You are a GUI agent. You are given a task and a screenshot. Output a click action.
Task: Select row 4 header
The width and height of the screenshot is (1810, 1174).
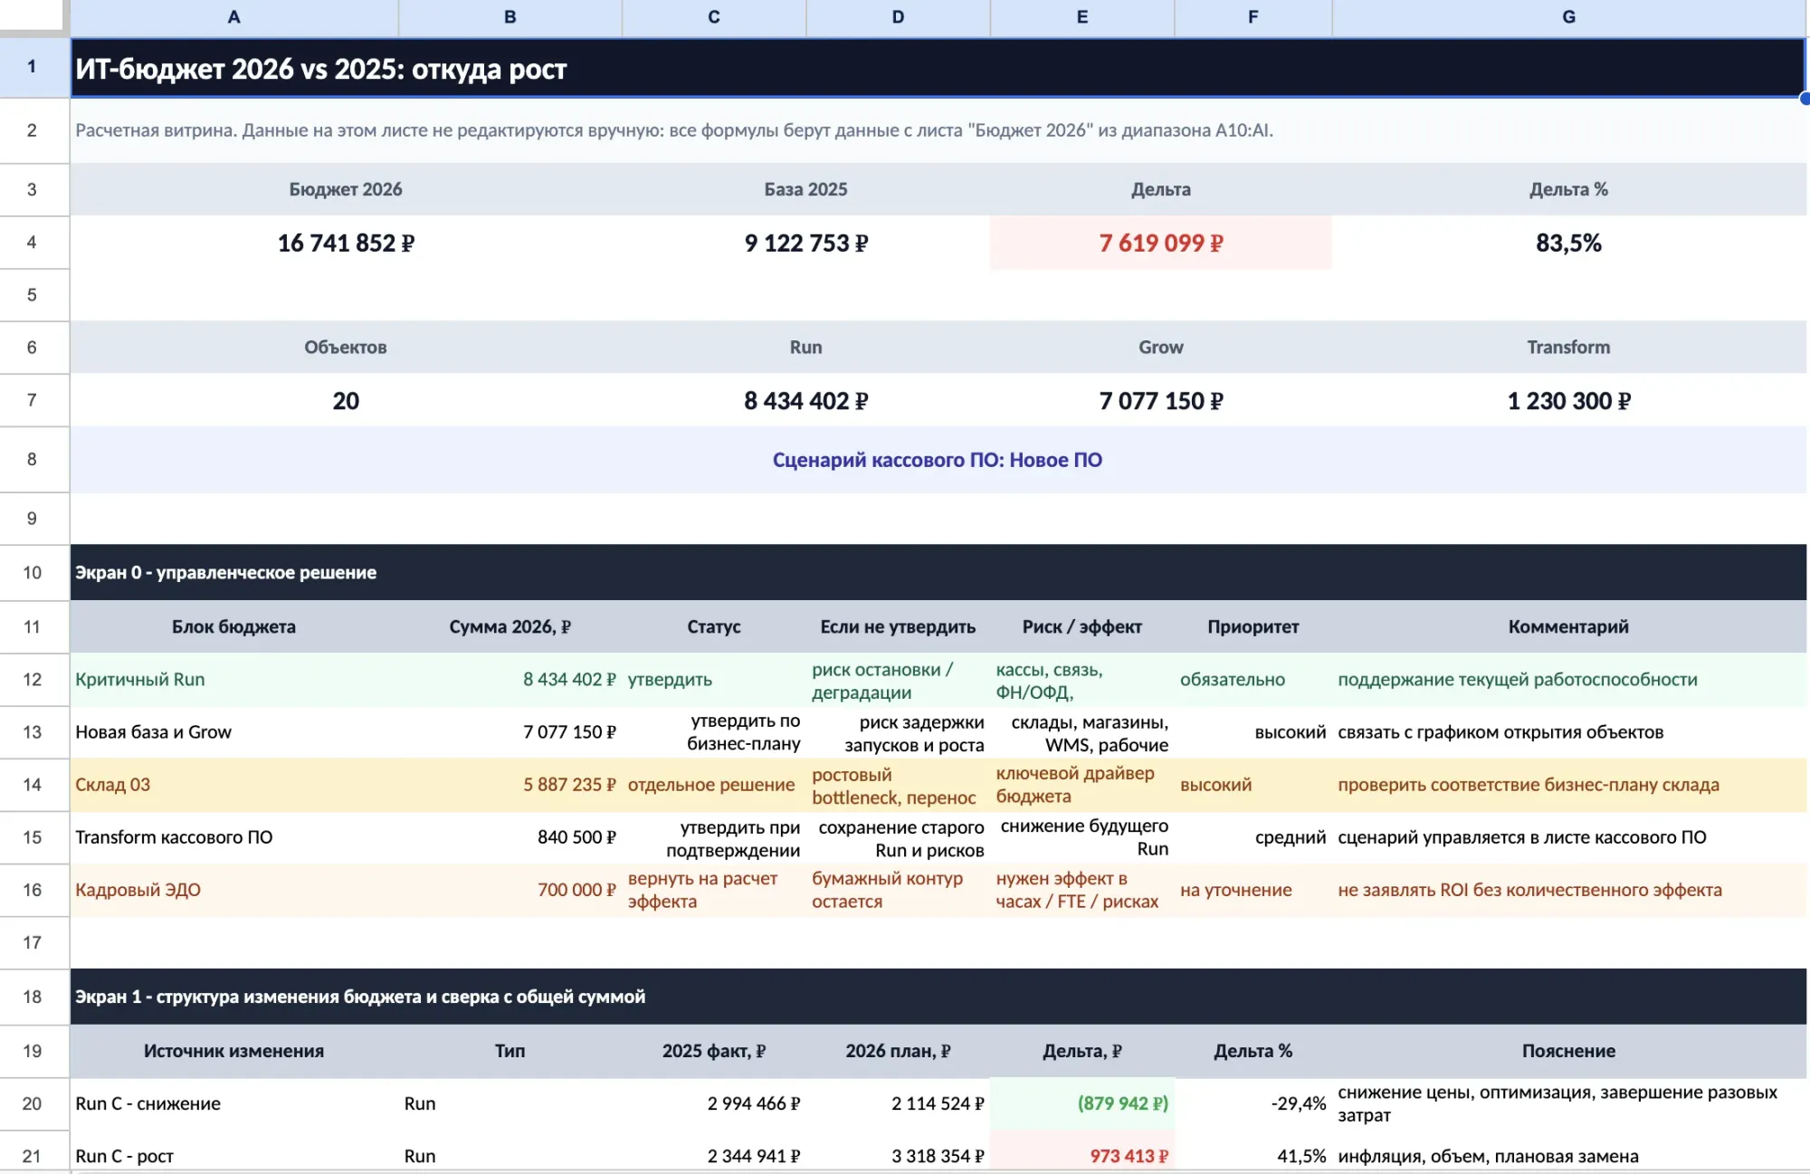pos(33,243)
